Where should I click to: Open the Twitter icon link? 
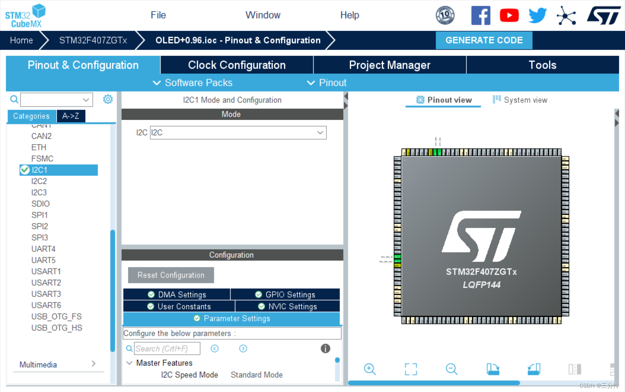(538, 15)
